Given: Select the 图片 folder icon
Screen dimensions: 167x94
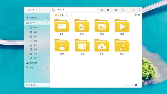Looking at the screenshot, I should coord(102,26).
